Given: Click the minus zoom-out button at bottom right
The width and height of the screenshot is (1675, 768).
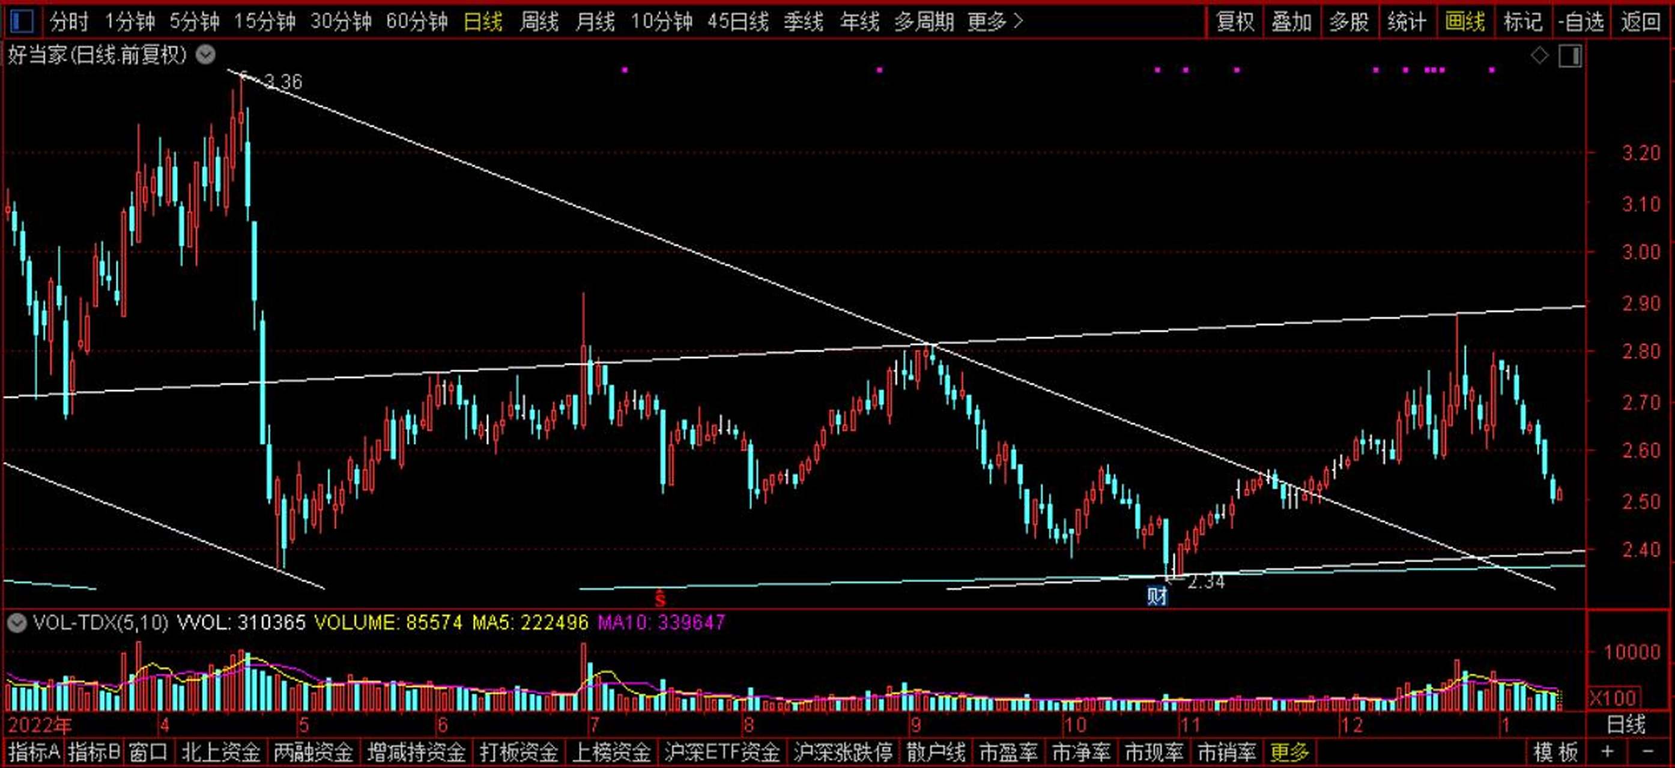Looking at the screenshot, I should pyautogui.click(x=1648, y=752).
